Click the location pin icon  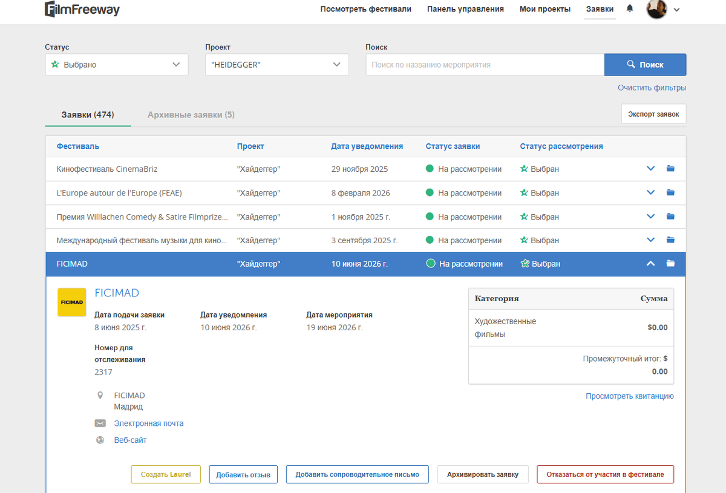[100, 395]
